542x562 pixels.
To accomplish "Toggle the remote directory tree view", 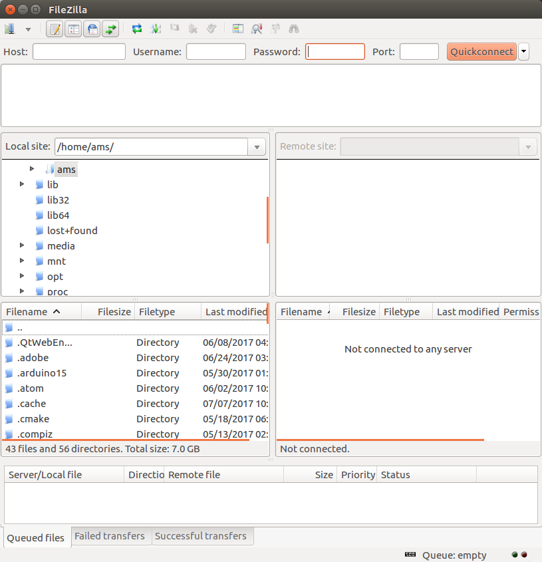I will coord(92,29).
